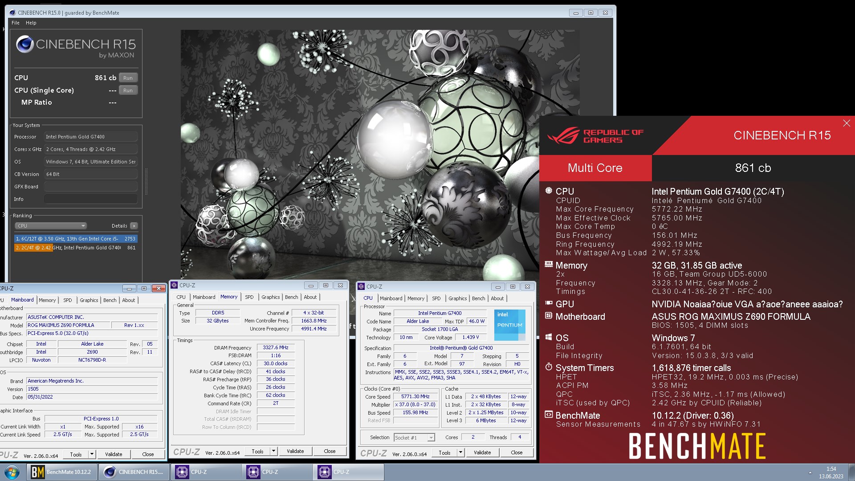The width and height of the screenshot is (855, 481).
Task: Click Close in CPU-Z Mainboard window
Action: pos(148,454)
